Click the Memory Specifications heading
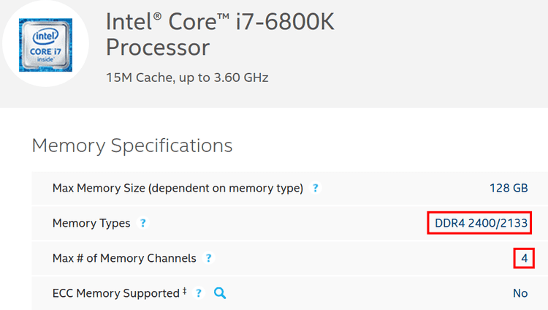Viewport: 548px width, 310px height. (x=132, y=145)
